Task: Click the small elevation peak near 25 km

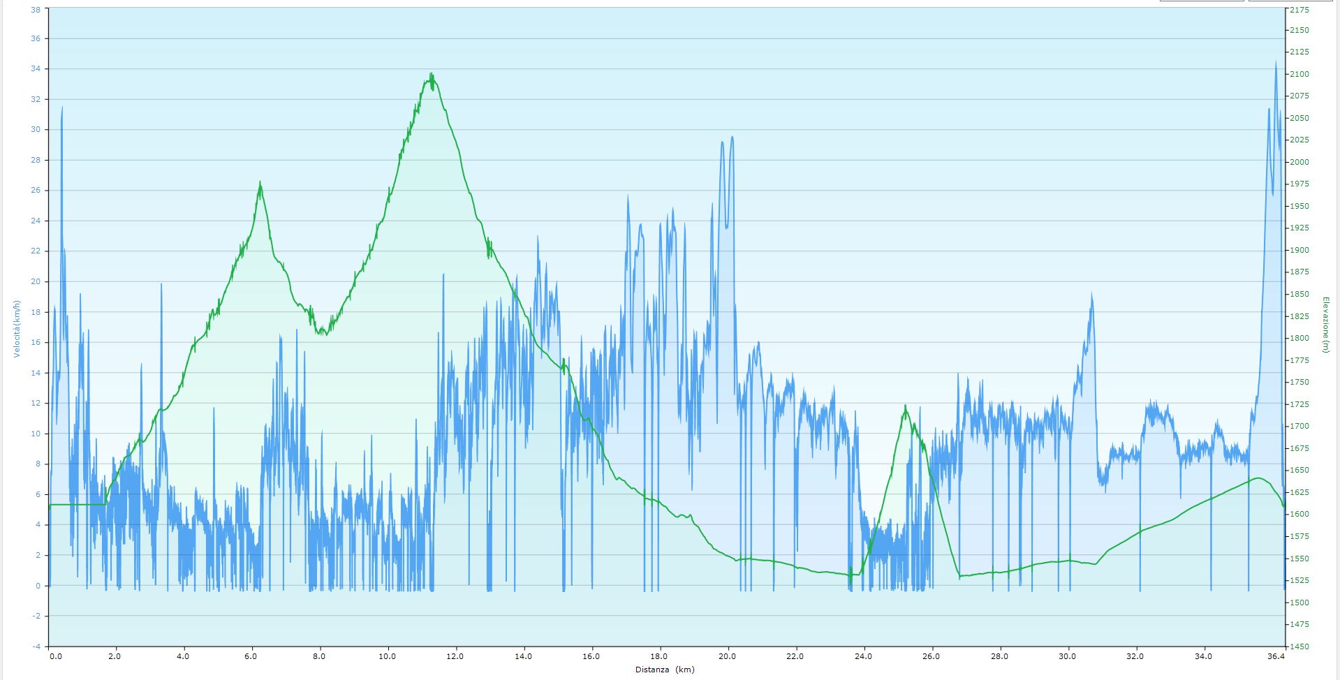Action: (905, 408)
